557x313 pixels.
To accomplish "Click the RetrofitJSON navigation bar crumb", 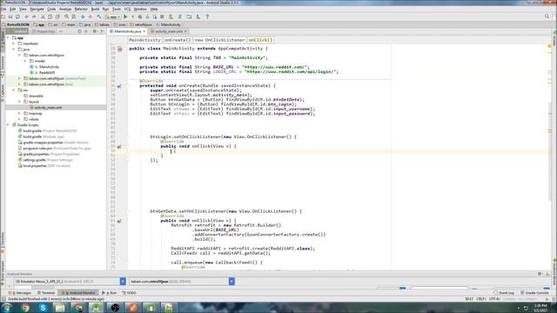I will 16,25.
